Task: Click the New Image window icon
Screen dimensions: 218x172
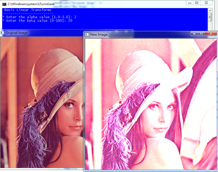Action: [x=87, y=35]
